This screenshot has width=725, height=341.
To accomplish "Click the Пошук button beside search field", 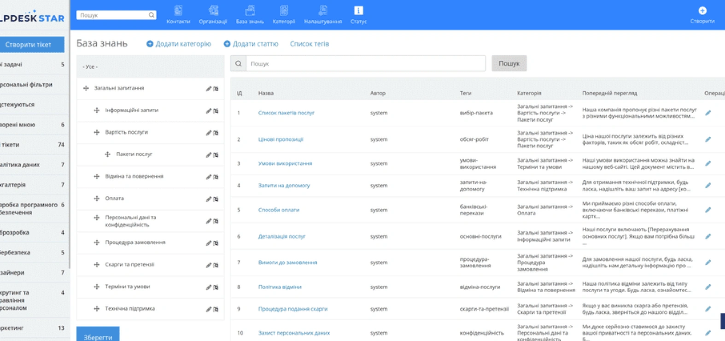I will pos(509,64).
